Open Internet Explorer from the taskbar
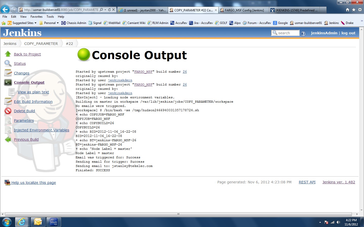The height and width of the screenshot is (227, 364). [21, 222]
